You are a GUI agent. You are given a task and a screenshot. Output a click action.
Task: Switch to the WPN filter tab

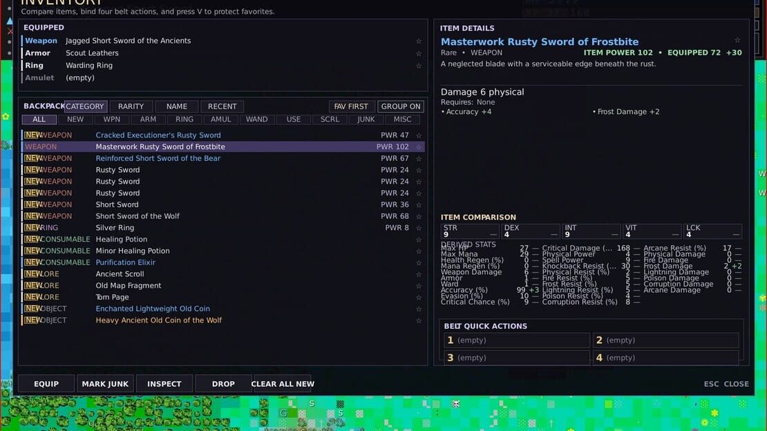[x=111, y=119]
